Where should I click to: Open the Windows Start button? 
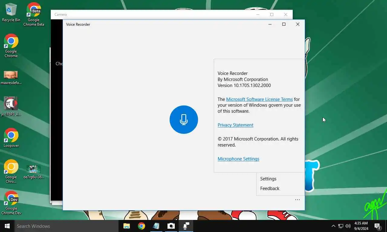[x=7, y=226]
